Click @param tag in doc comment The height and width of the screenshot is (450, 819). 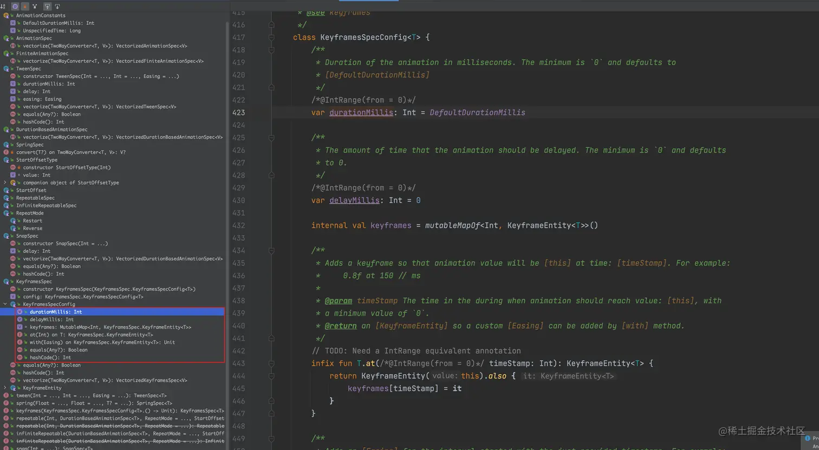click(x=339, y=301)
